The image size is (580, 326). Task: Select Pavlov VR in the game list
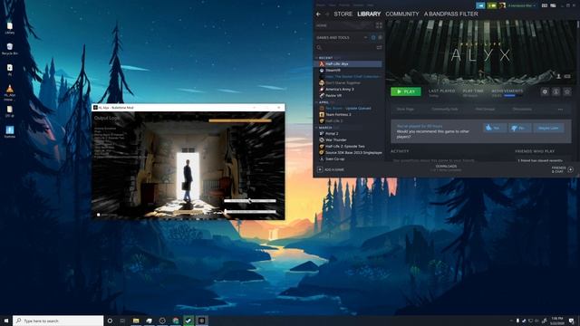point(348,95)
